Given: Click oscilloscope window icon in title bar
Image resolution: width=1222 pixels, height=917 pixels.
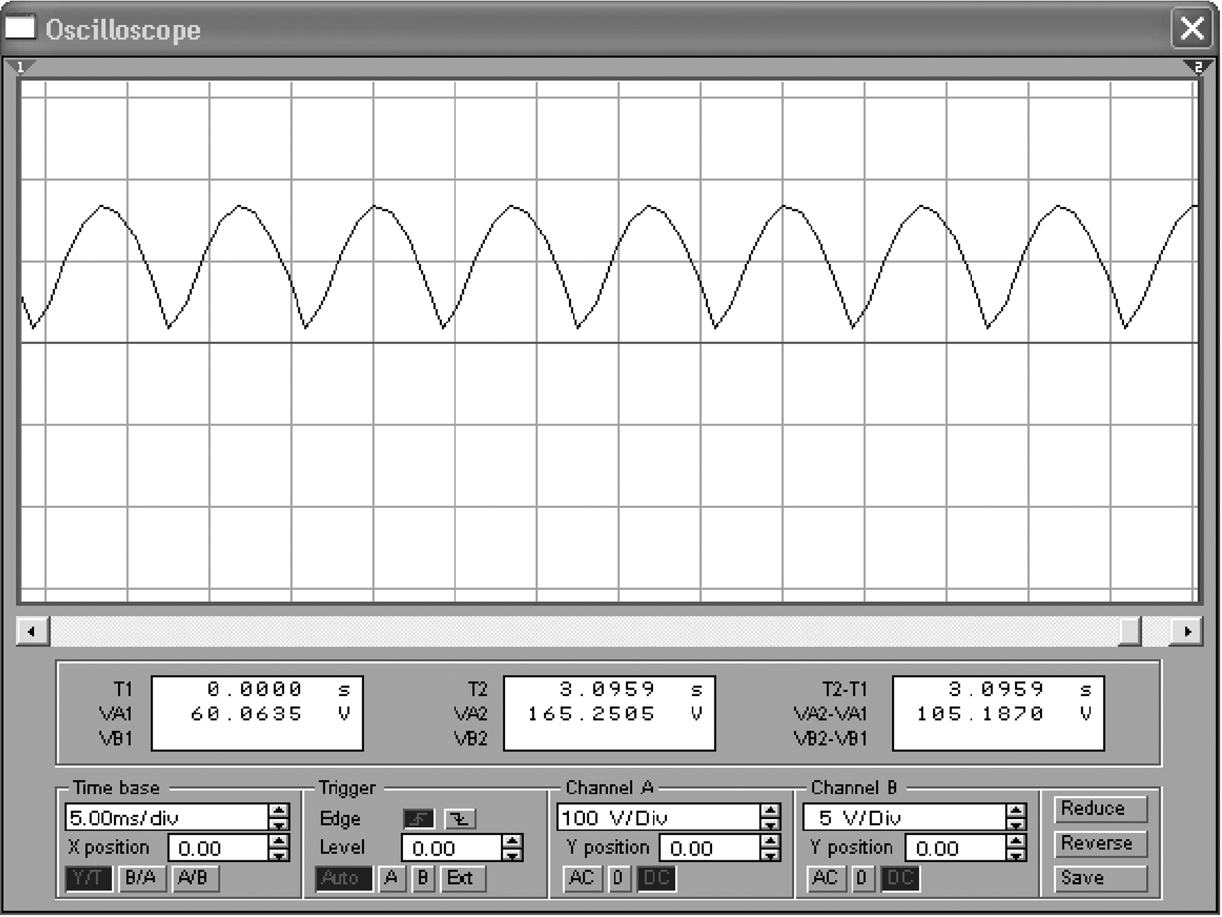Looking at the screenshot, I should (x=20, y=28).
